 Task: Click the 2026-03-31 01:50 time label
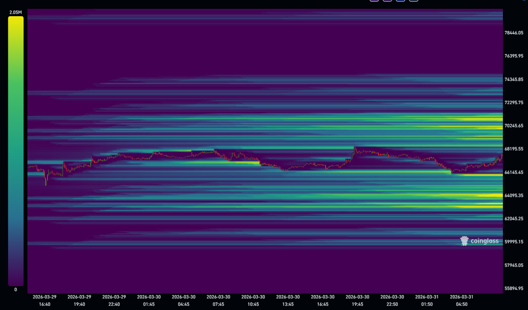(x=427, y=300)
